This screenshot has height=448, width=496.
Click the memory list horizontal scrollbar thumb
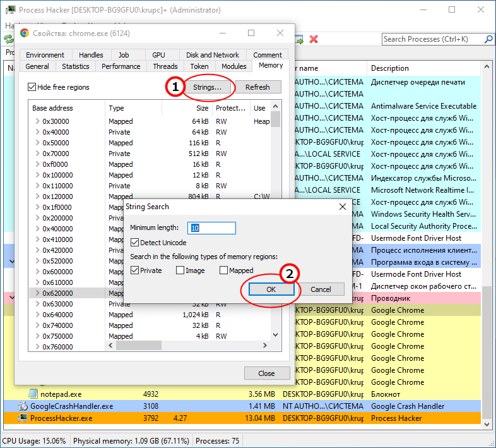139,346
